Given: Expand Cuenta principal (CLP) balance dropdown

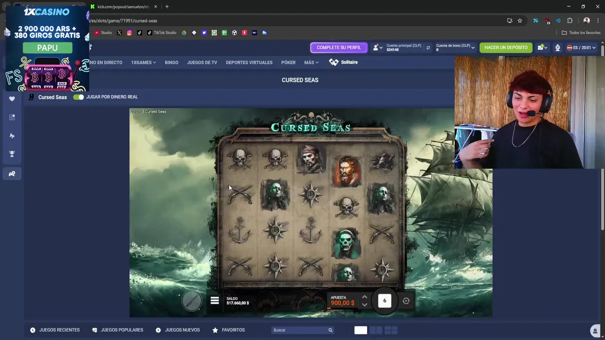Looking at the screenshot, I should point(404,48).
